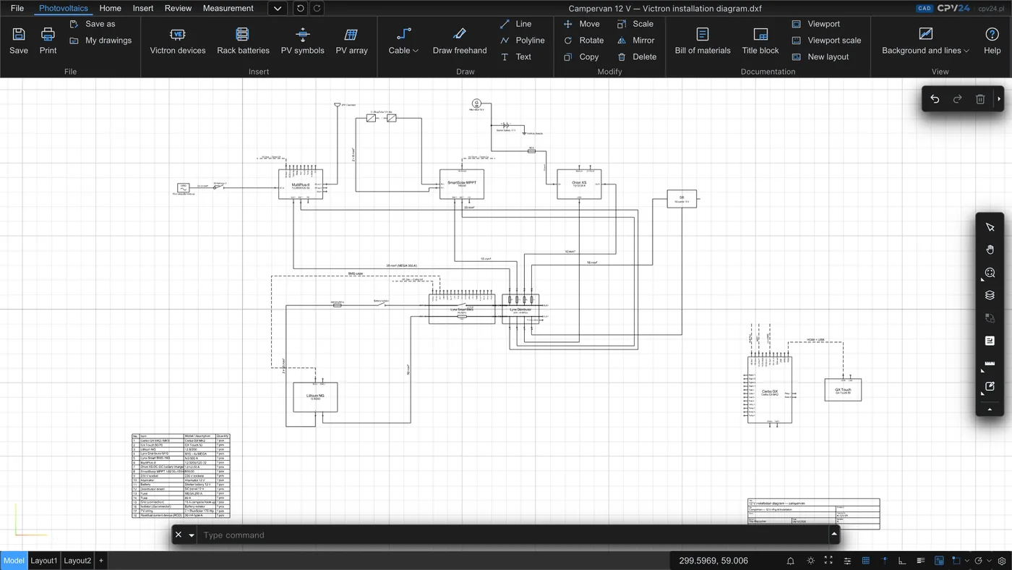Click the coordinates readout 299.5969, 59.006
Image resolution: width=1012 pixels, height=570 pixels.
click(x=713, y=561)
